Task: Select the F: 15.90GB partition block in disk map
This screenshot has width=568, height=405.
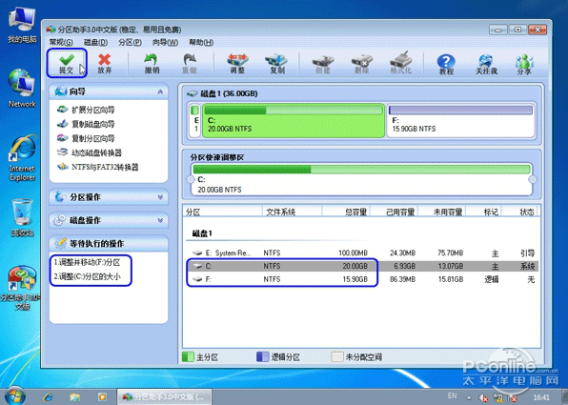Action: coord(460,121)
